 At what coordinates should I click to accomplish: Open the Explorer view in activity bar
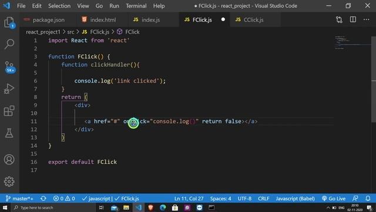click(9, 23)
